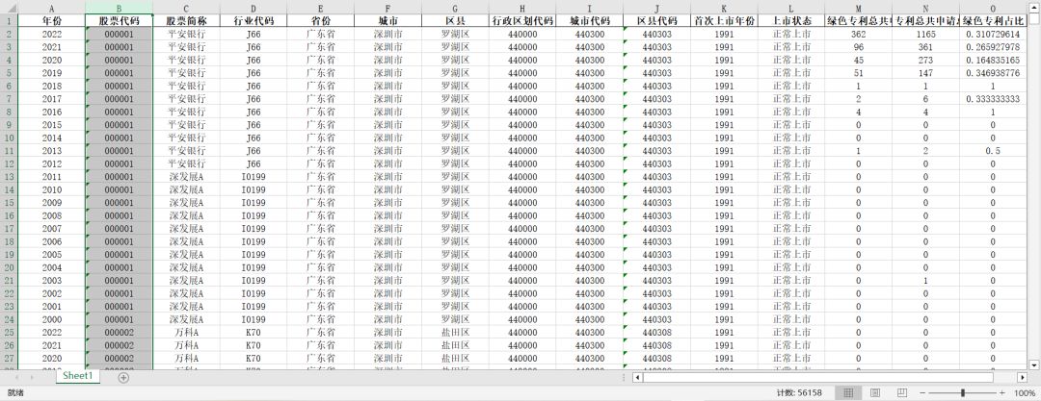Click the horizontal scrollbar track
This screenshot has height=401, width=1041.
830,377
